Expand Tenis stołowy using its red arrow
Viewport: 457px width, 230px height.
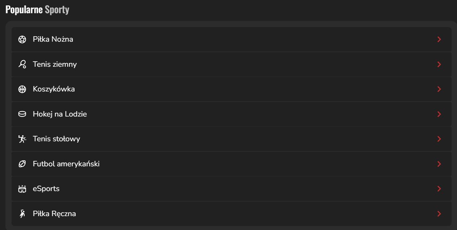point(439,139)
